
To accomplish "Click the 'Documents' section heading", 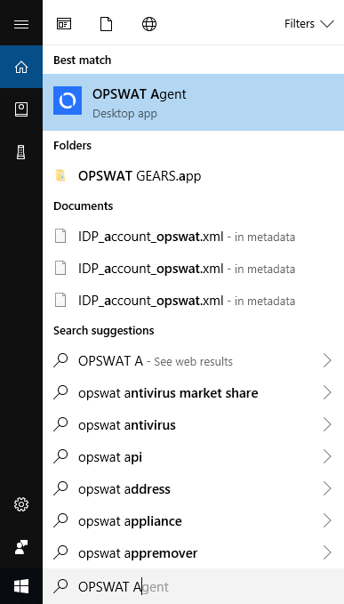I will [84, 206].
